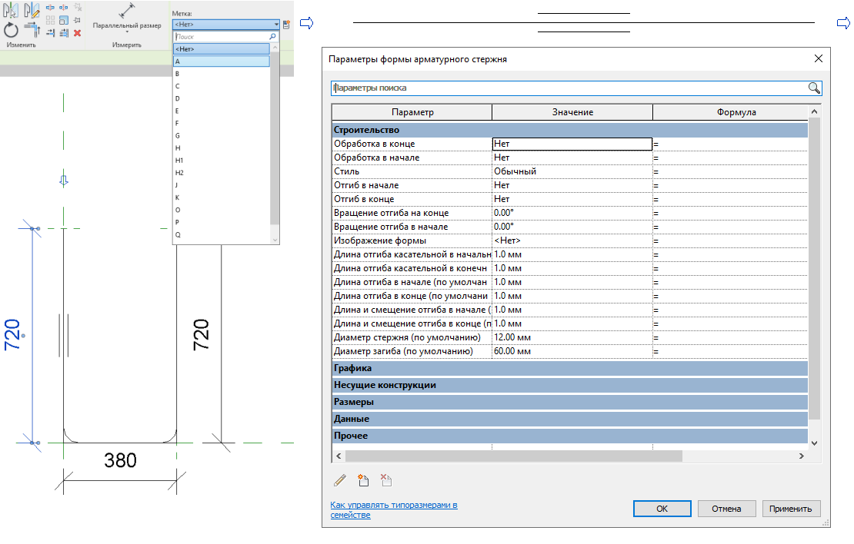Click the Split Element tool
This screenshot has width=854, height=544.
[x=50, y=8]
